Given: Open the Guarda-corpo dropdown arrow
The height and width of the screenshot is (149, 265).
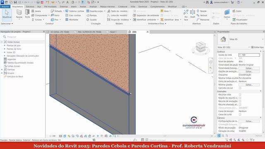Looking at the screenshot, I should (x=105, y=11).
